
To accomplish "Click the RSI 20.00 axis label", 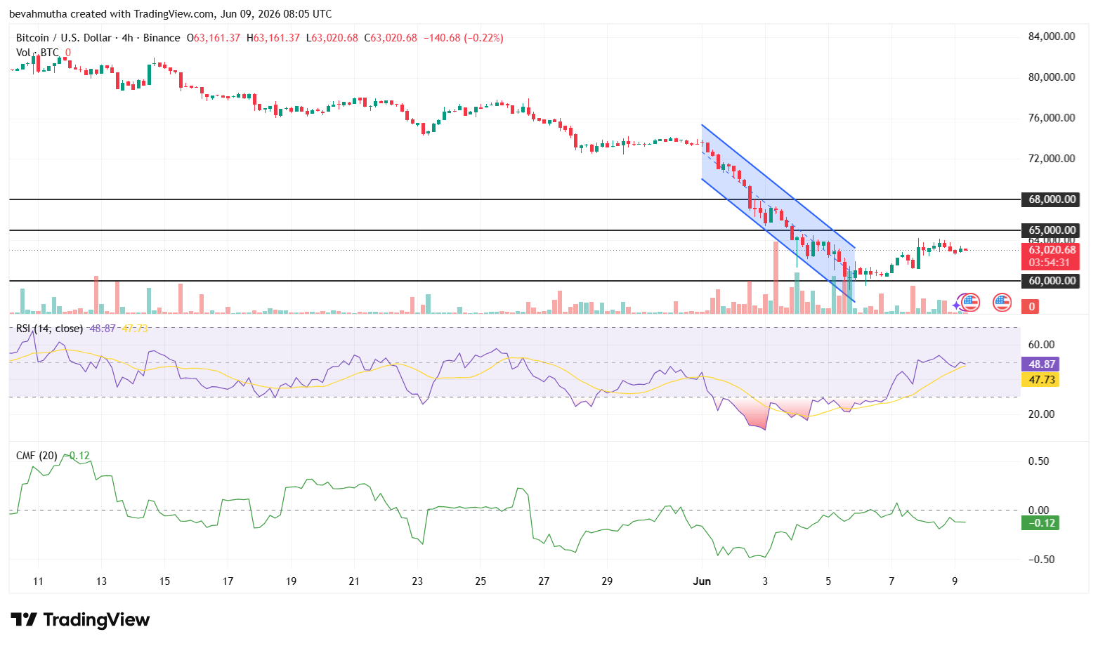I will coord(1041,414).
